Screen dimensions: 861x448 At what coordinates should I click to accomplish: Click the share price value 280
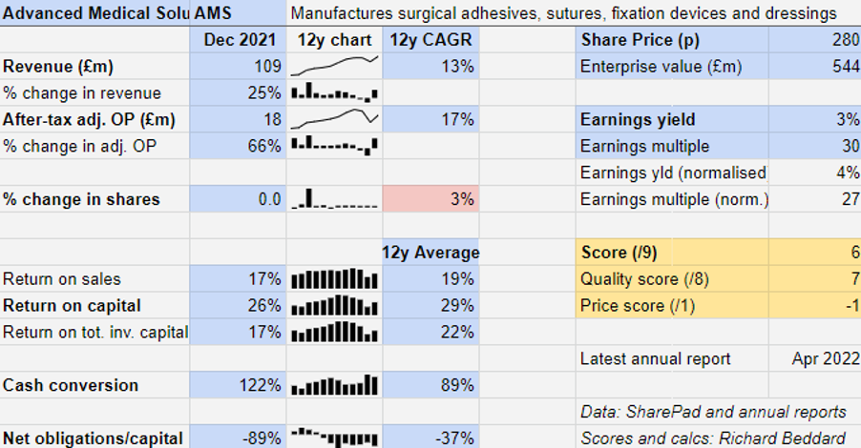click(815, 39)
